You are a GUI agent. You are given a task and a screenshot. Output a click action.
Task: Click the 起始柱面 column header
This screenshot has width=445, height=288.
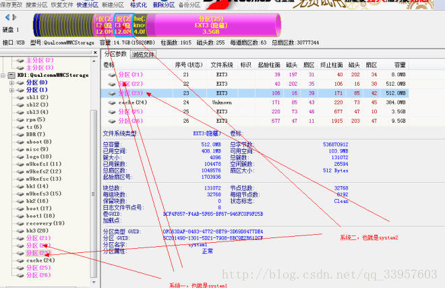click(269, 65)
